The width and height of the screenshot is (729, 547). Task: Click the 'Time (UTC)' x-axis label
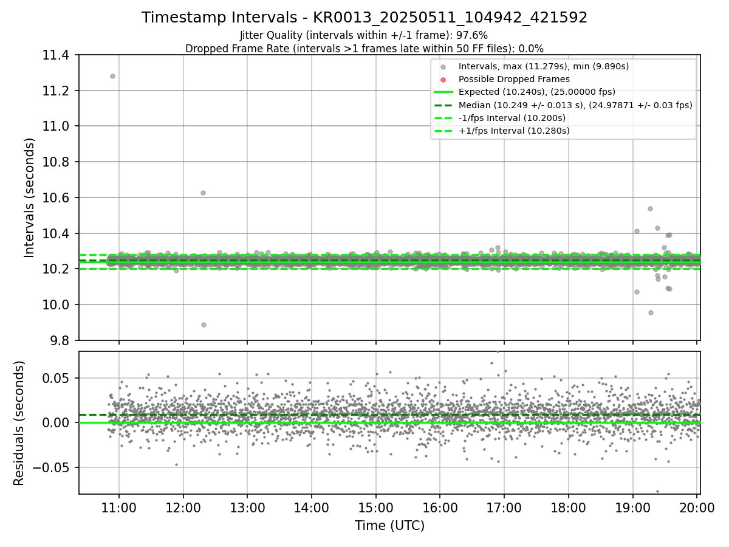pos(389,525)
